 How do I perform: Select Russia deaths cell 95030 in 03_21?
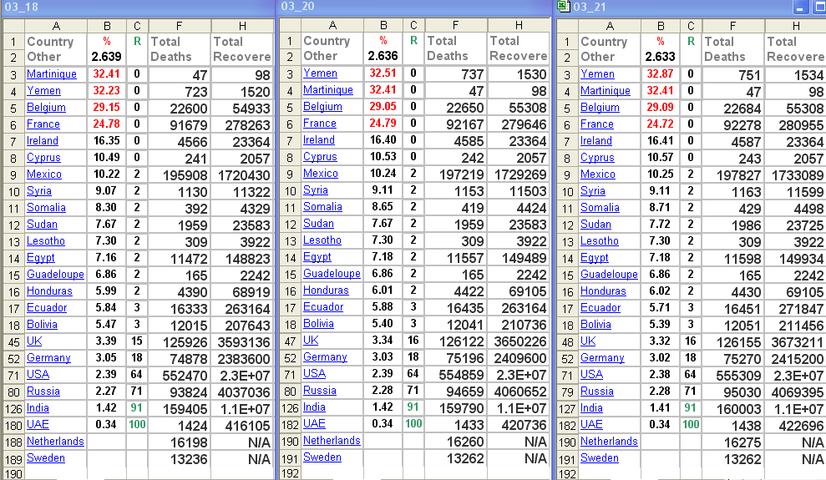[732, 392]
